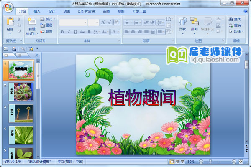Toggle Italic formatting
This screenshot has height=167, width=251.
[x=69, y=32]
